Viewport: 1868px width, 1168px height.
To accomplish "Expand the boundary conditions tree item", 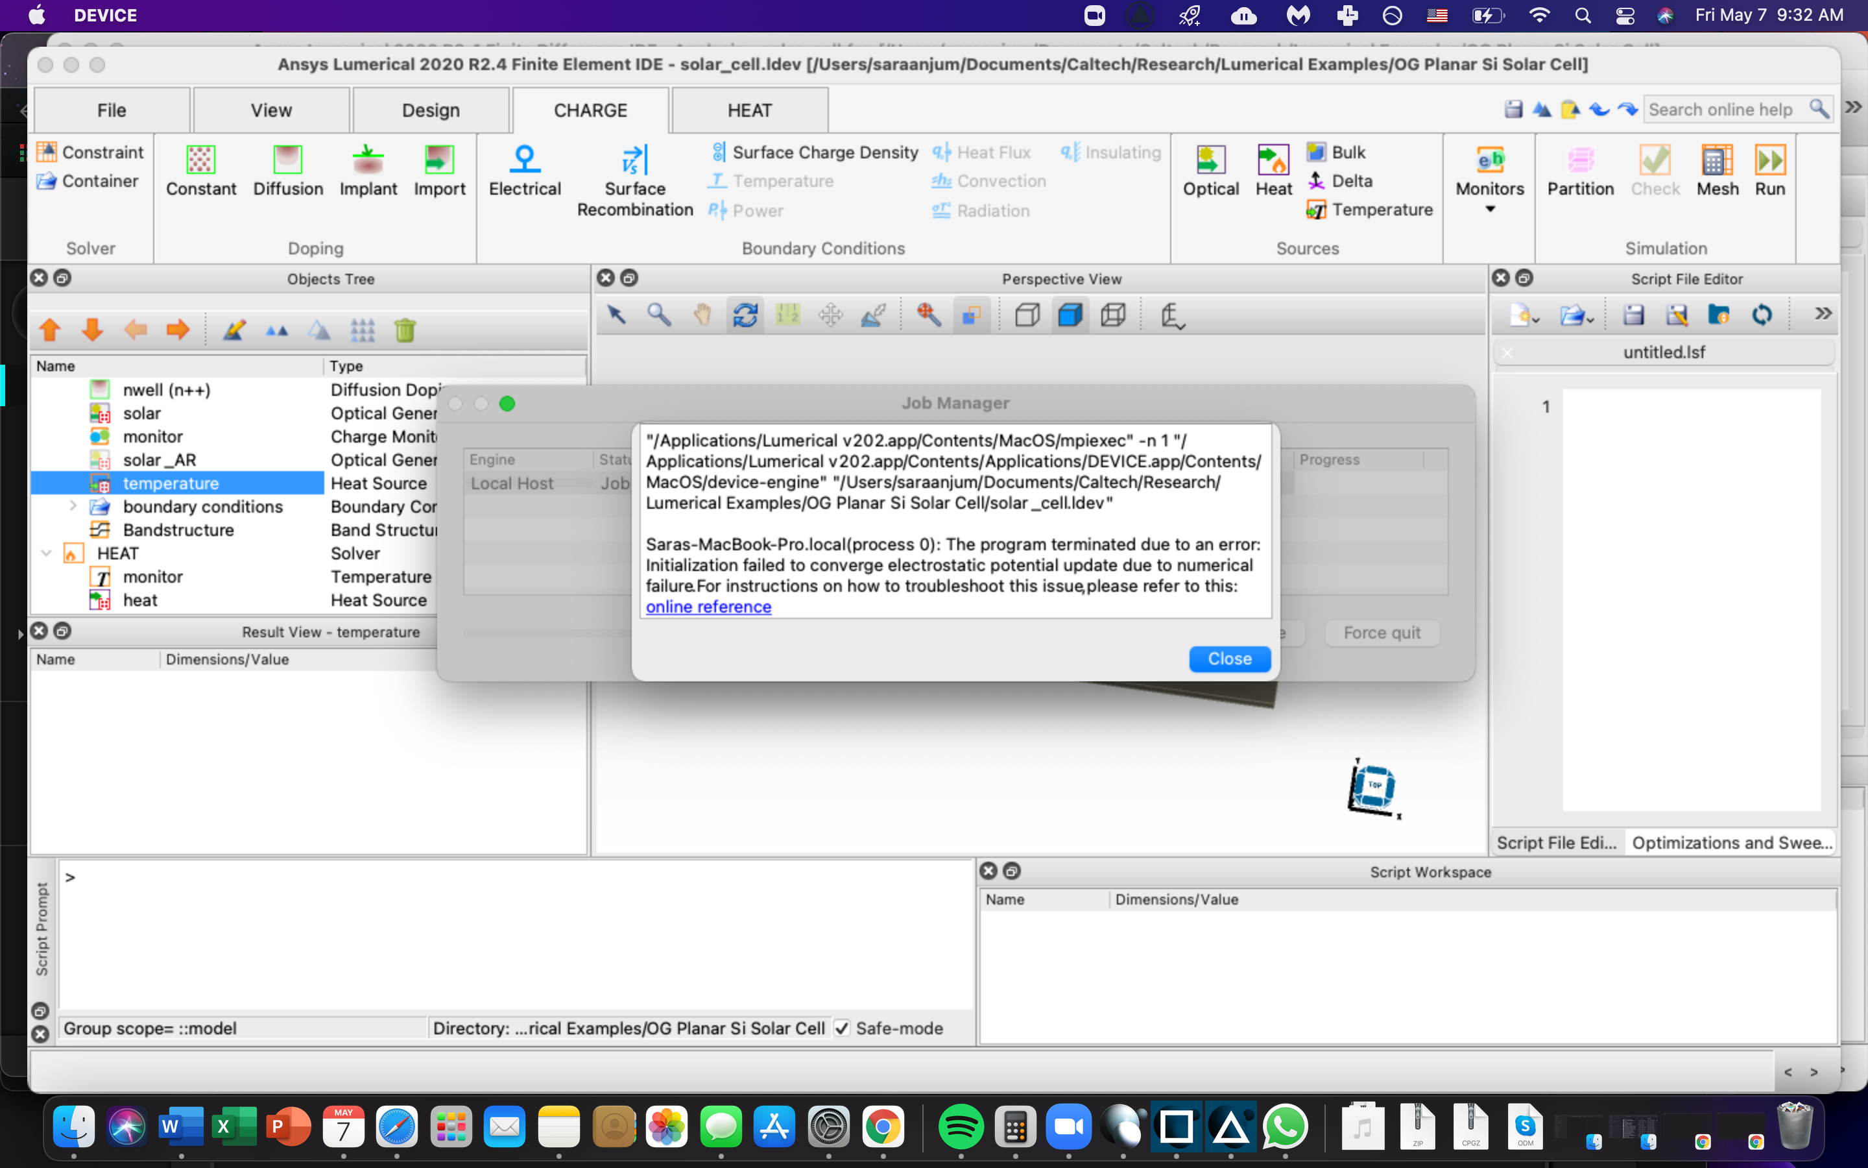I will pos(73,506).
